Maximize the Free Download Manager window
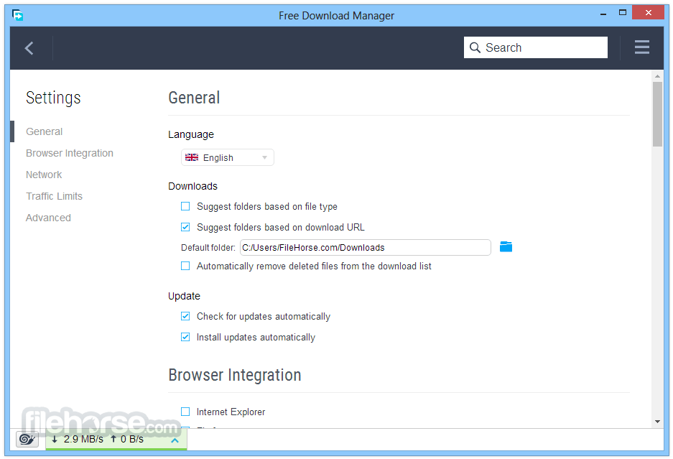Screen dimensions: 673x459 622,13
